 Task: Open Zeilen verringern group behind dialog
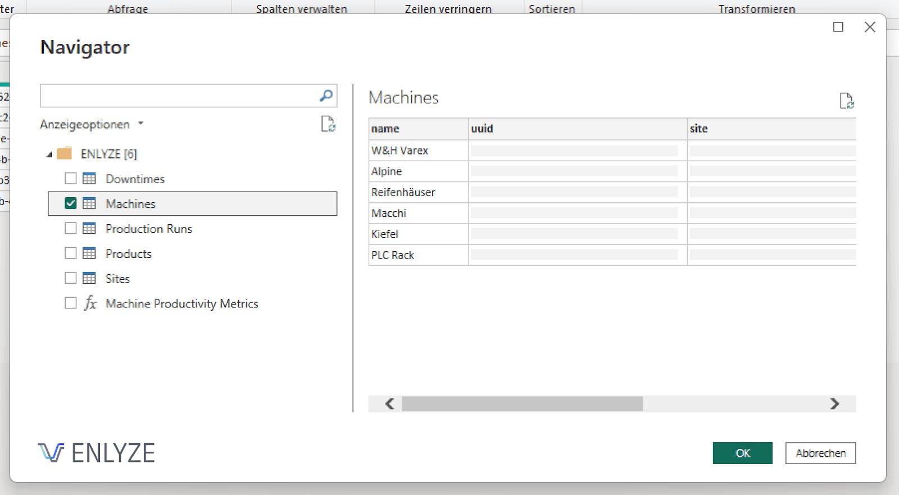[x=448, y=8]
